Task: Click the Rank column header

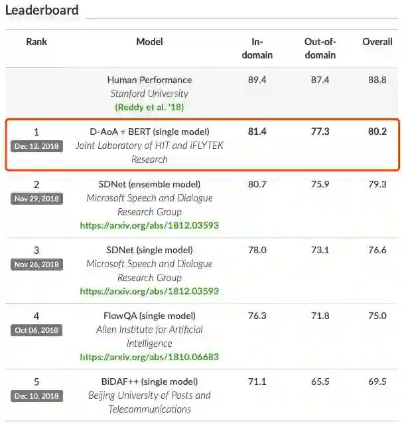Action: [x=36, y=42]
